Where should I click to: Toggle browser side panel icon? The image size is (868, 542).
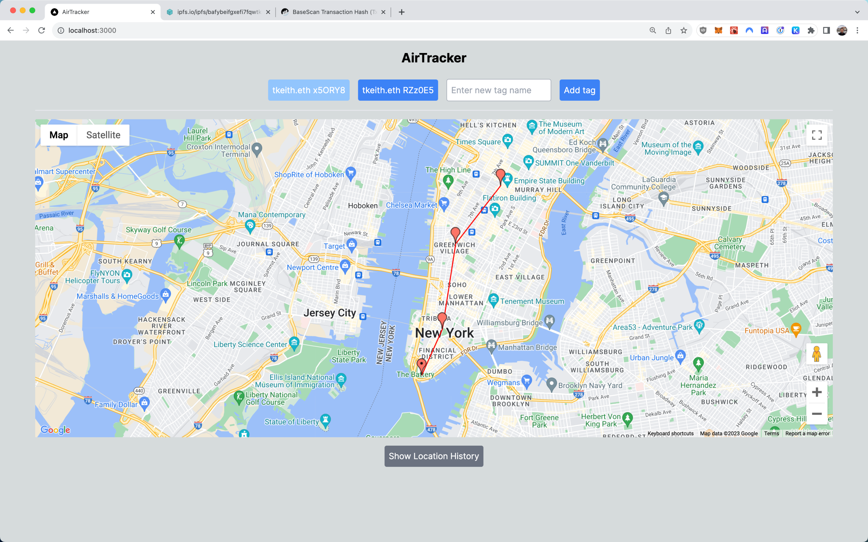(x=826, y=31)
